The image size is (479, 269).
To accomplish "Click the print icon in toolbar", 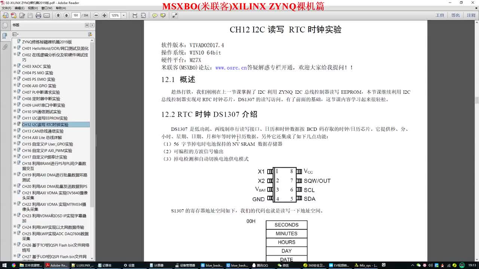I will (x=38, y=15).
